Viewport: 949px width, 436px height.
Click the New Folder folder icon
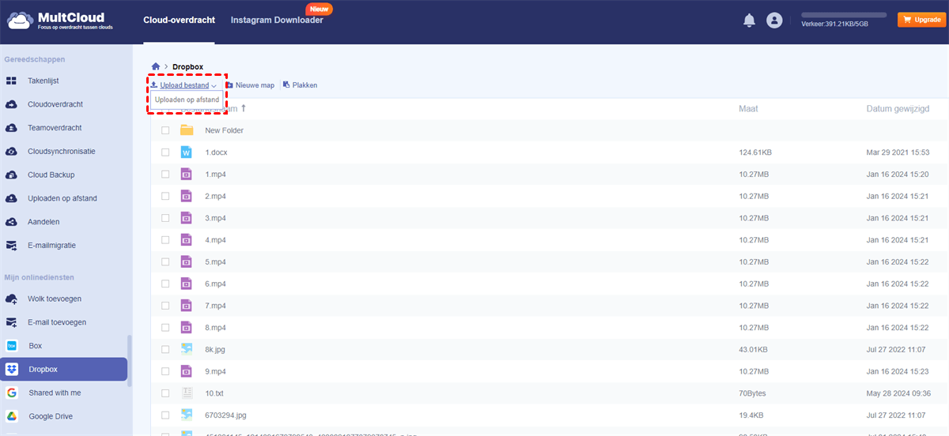click(187, 130)
